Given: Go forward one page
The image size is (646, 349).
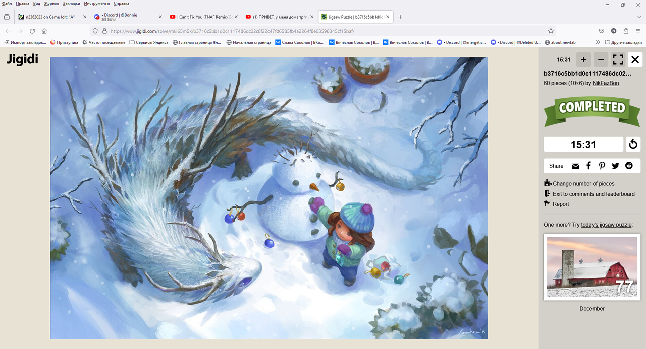Looking at the screenshot, I should click(20, 31).
